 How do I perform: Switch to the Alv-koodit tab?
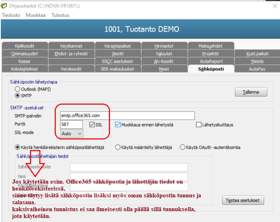tap(164, 61)
